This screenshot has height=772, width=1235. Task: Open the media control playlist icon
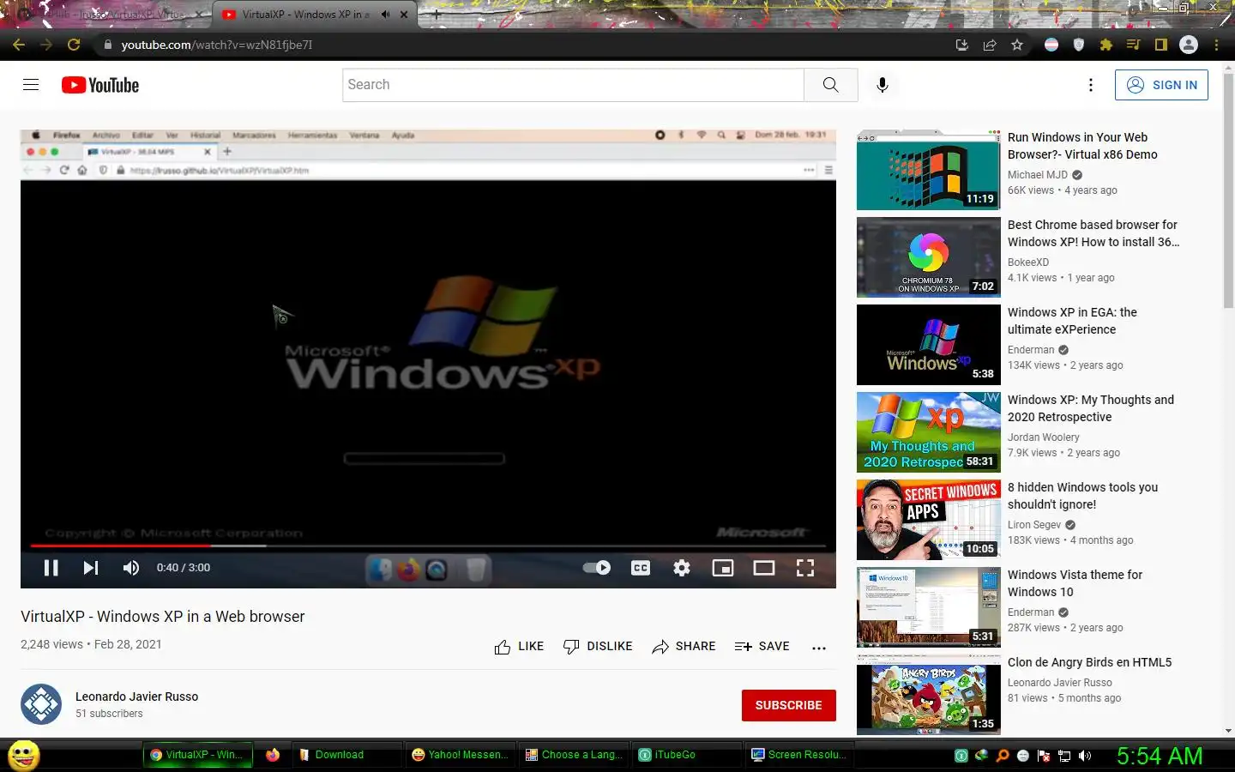(x=1134, y=45)
